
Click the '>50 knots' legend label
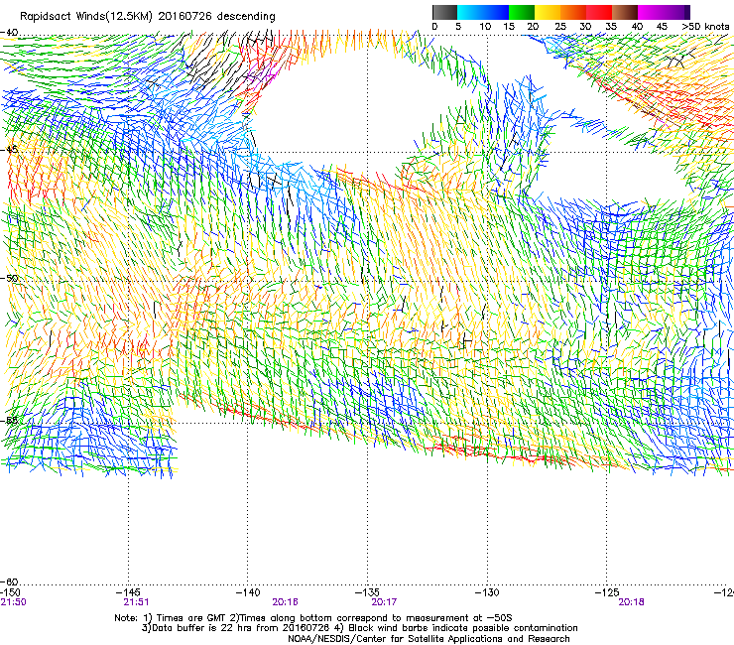(705, 27)
